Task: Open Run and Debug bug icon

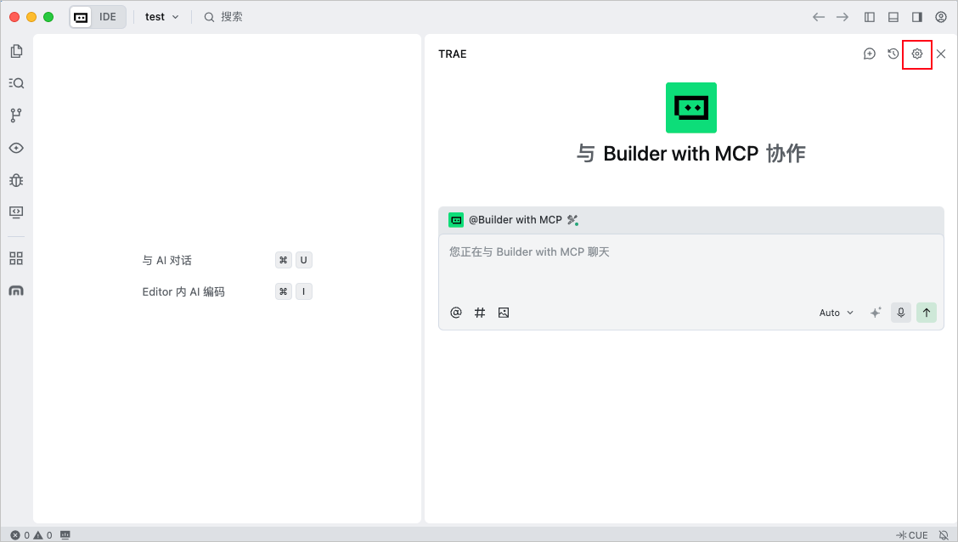Action: point(16,180)
